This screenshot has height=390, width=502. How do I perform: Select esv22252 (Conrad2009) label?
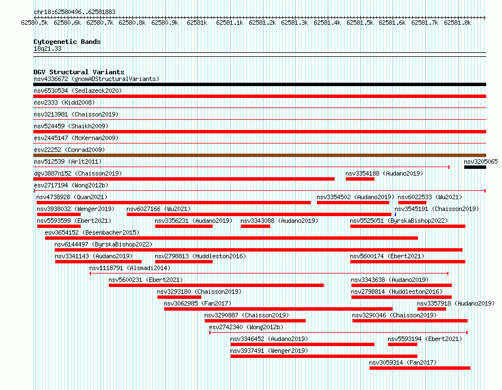69,150
